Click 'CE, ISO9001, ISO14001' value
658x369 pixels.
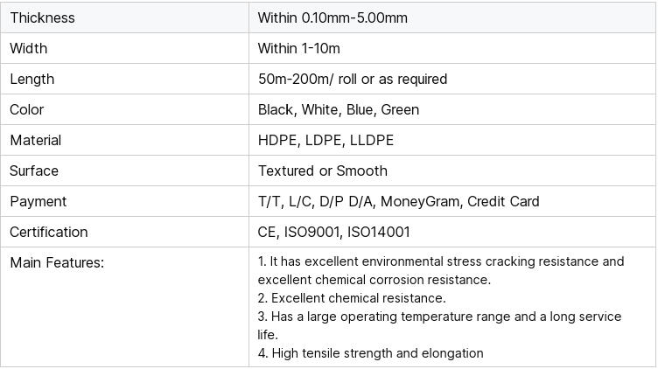(333, 232)
